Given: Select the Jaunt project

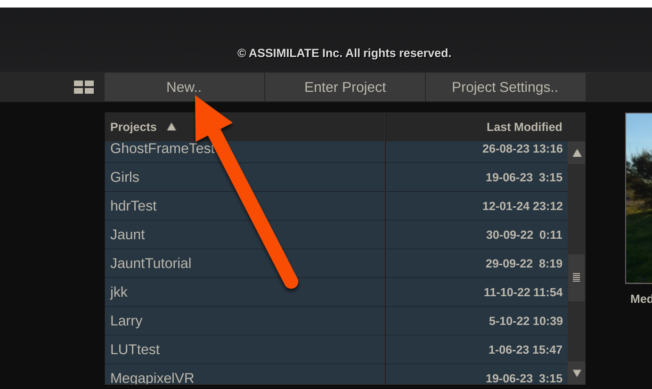Looking at the screenshot, I should coord(128,235).
